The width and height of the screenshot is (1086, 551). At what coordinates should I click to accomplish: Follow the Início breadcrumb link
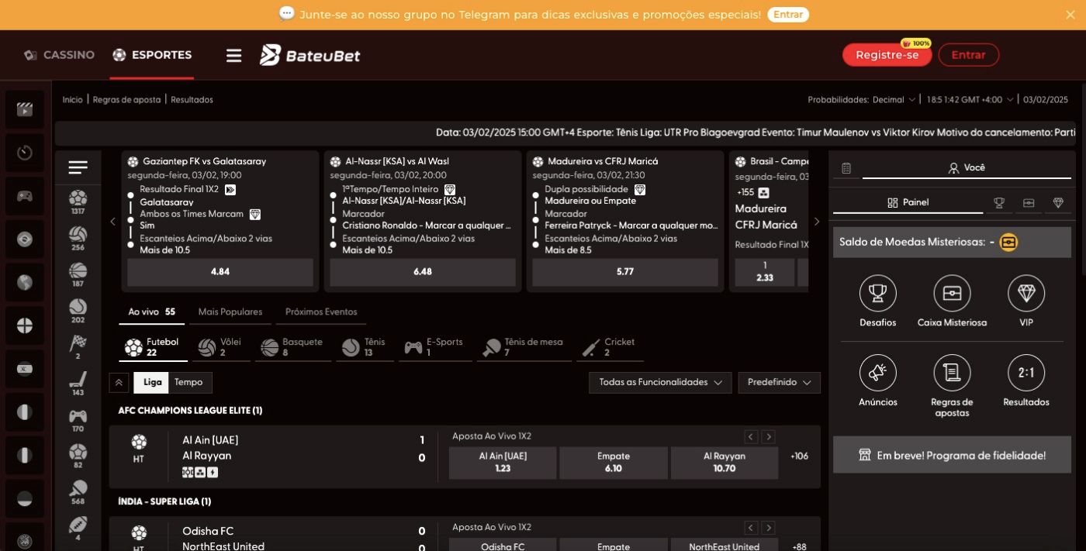tap(73, 100)
